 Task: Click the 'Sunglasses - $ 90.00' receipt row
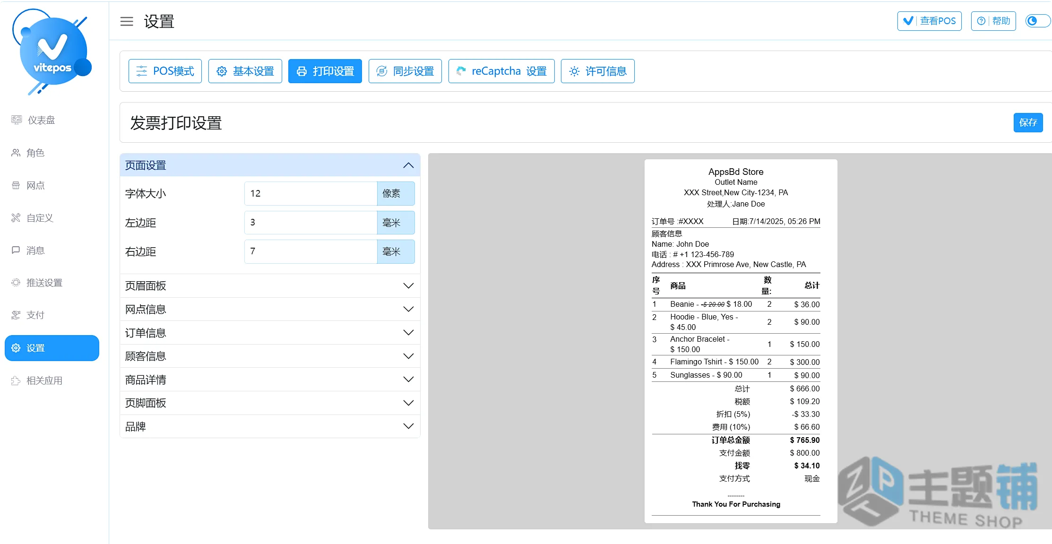click(x=736, y=375)
